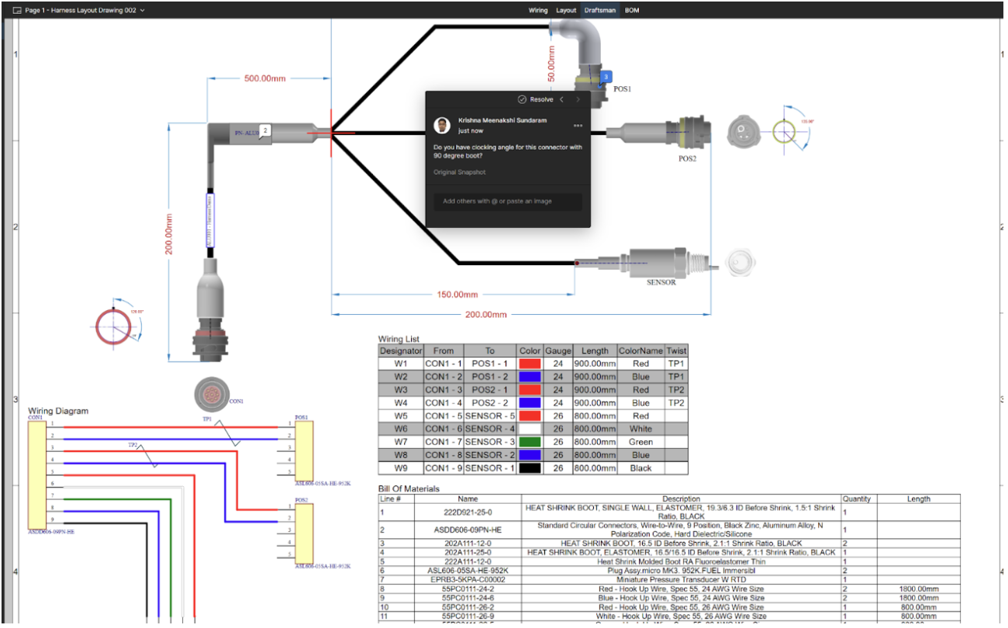Click the next comment arrow in the popup header
Viewport: 1008px width, 628px height.
click(x=577, y=99)
